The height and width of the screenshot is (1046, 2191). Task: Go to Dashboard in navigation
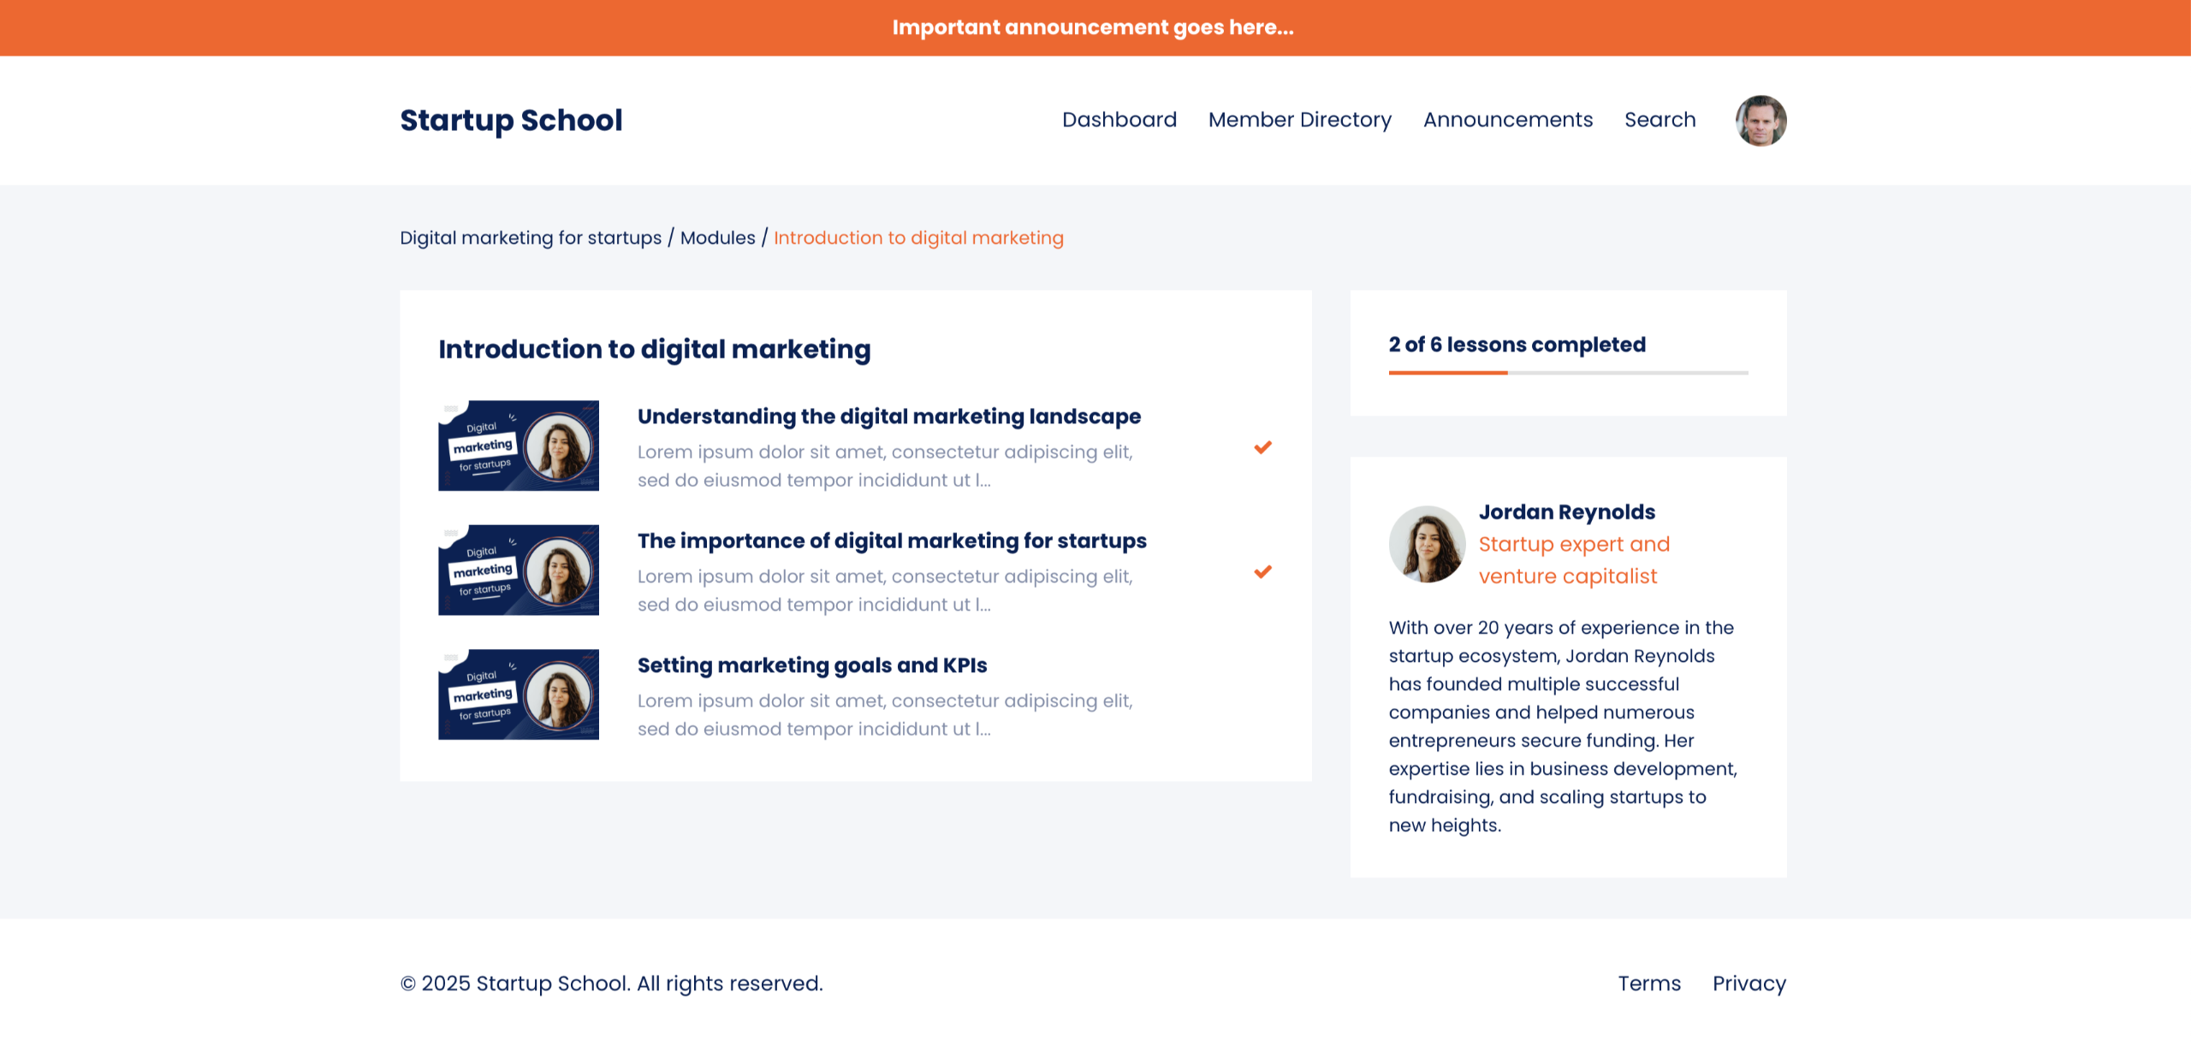1119,120
